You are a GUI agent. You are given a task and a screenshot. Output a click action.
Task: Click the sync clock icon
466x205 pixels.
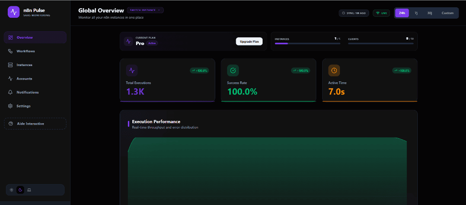pos(344,13)
